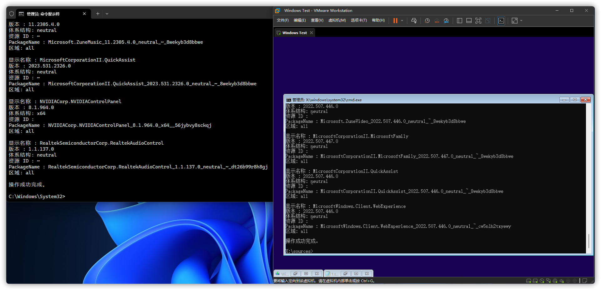The height and width of the screenshot is (290, 601).
Task: Open the suspend button dropdown arrow
Action: coord(402,21)
